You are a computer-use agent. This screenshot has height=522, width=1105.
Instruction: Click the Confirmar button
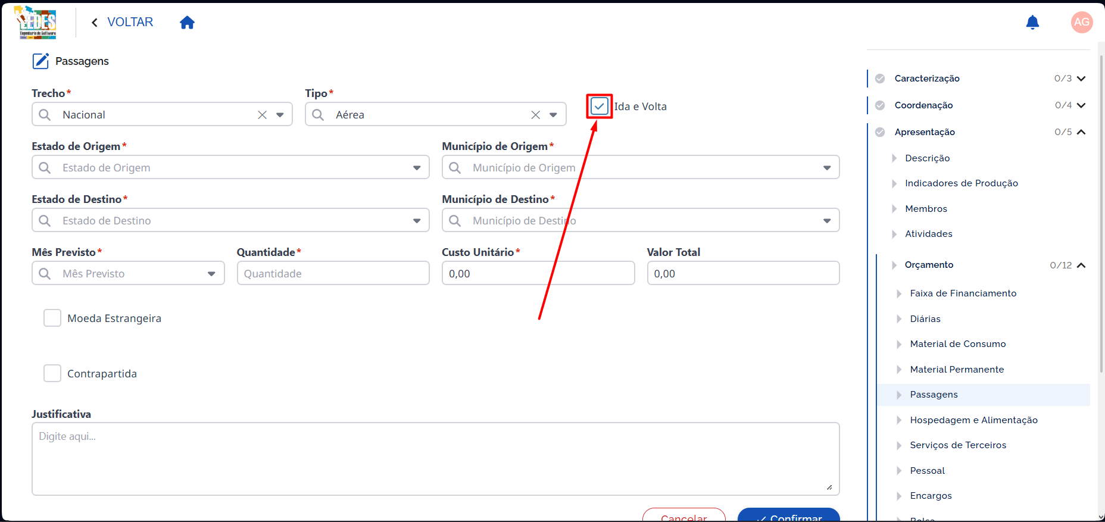[788, 515]
